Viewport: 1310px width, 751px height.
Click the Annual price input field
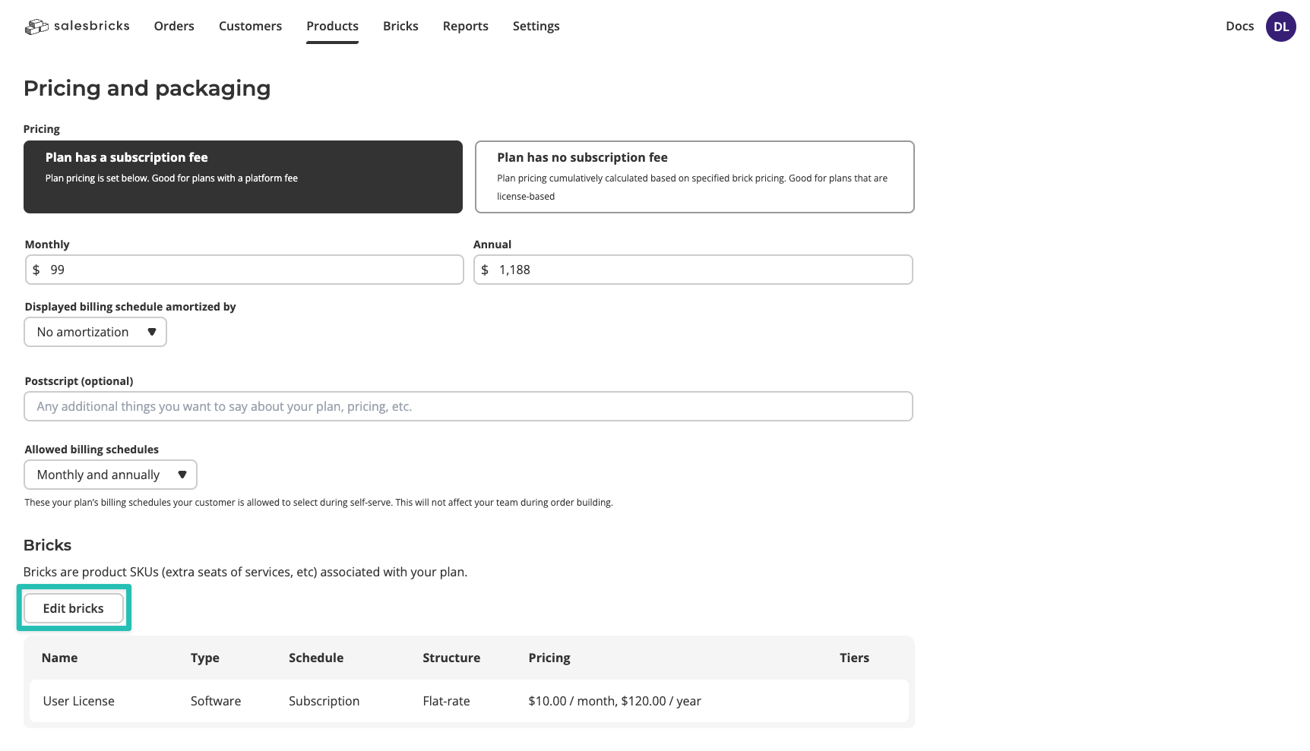point(693,270)
